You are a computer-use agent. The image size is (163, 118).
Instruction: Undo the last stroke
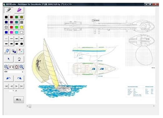point(9,78)
